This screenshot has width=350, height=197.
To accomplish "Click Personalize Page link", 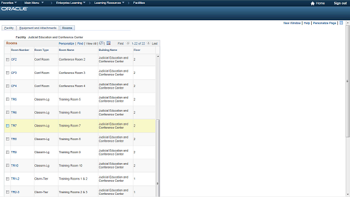I will (324, 23).
